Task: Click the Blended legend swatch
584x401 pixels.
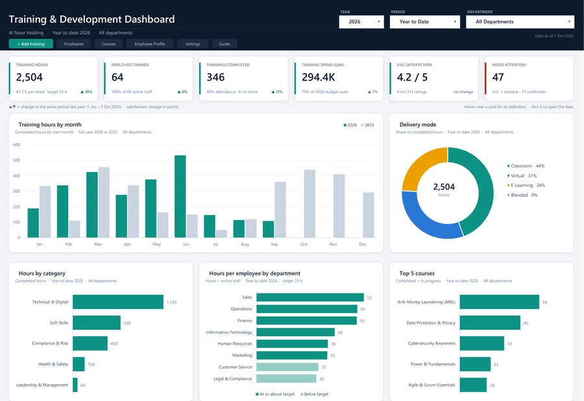Action: click(x=508, y=195)
